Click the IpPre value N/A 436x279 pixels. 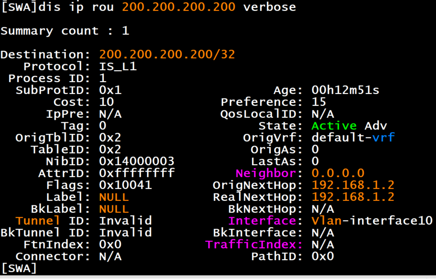(110, 114)
